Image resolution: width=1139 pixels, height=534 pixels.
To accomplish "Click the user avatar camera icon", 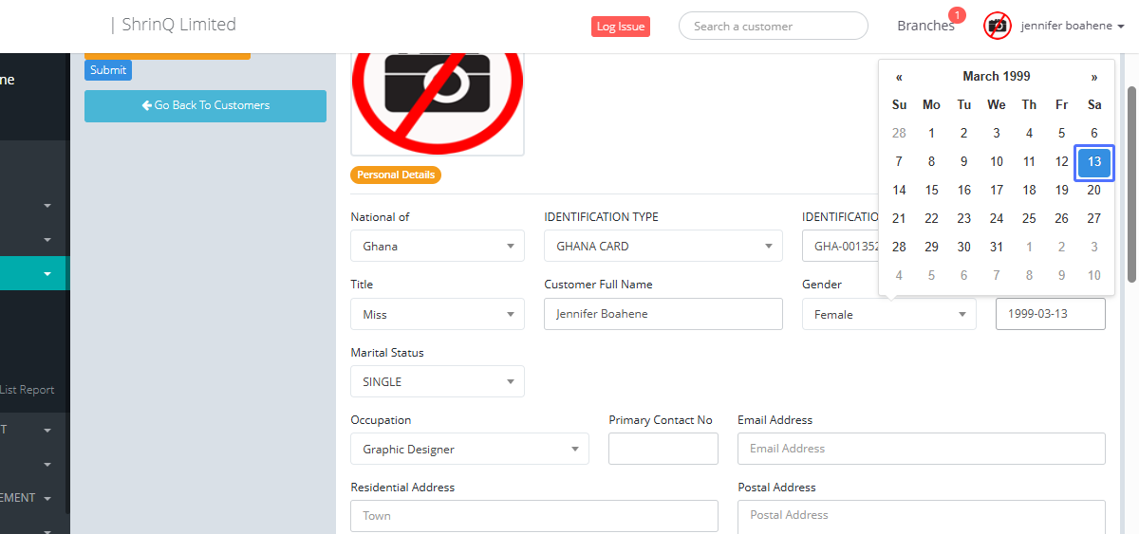I will coord(997,26).
